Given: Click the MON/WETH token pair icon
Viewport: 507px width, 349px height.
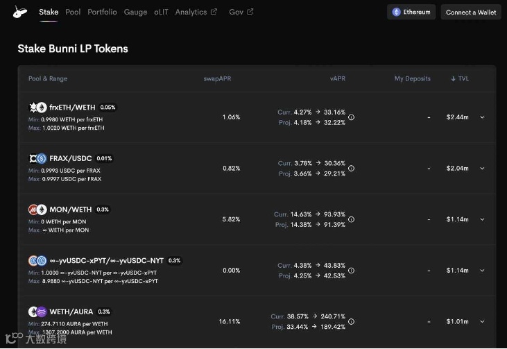Looking at the screenshot, I should (x=37, y=210).
